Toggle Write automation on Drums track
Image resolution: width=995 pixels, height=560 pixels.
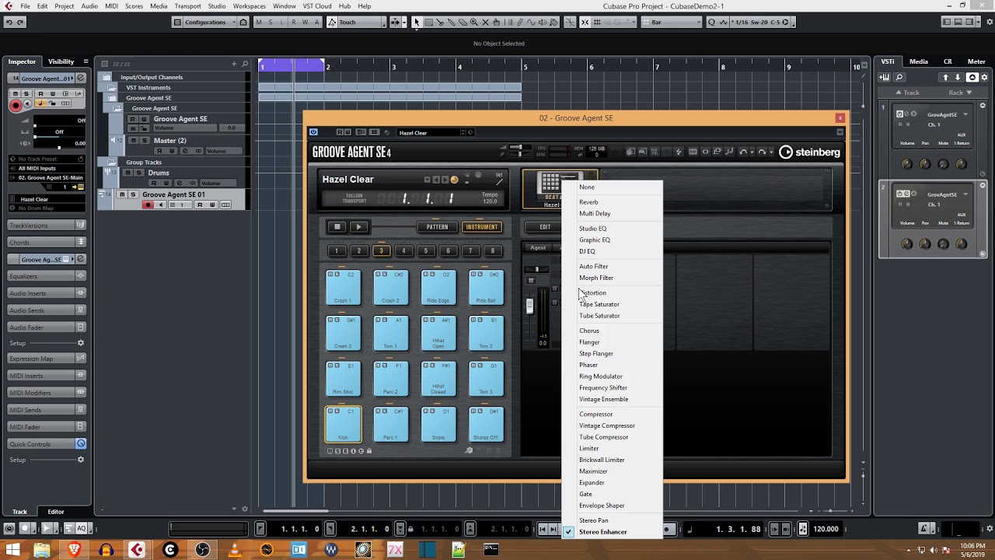click(x=165, y=183)
